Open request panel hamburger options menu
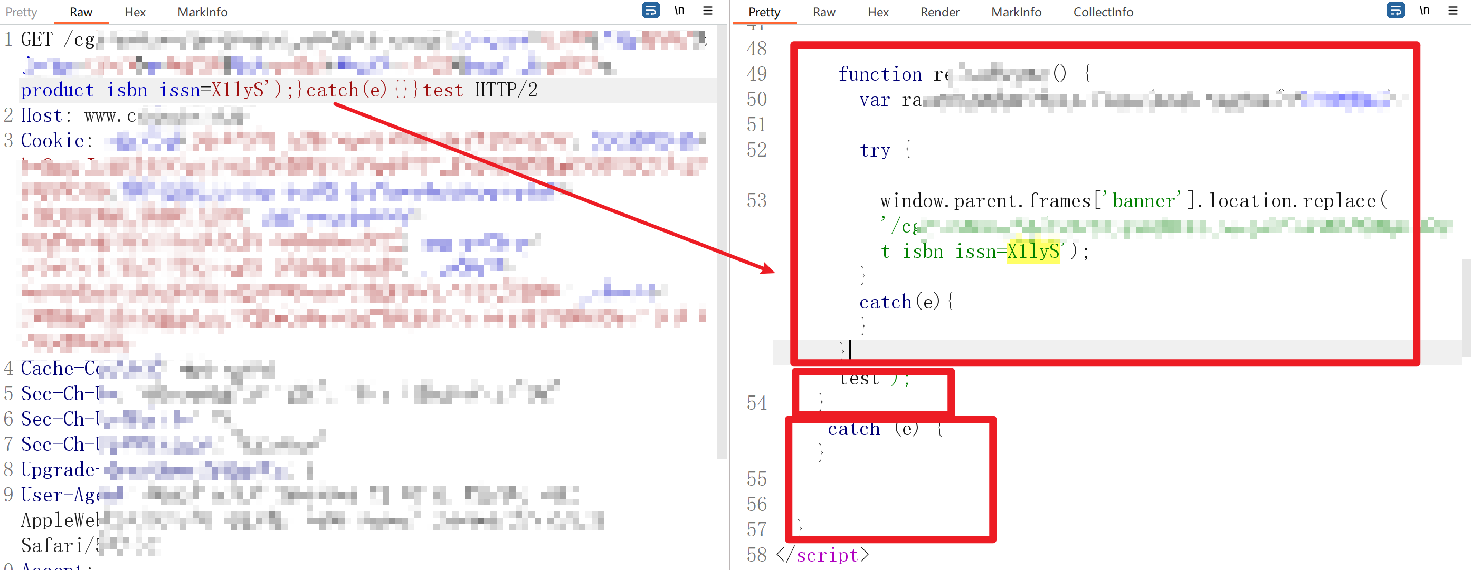Viewport: 1471px width, 570px height. coord(707,10)
